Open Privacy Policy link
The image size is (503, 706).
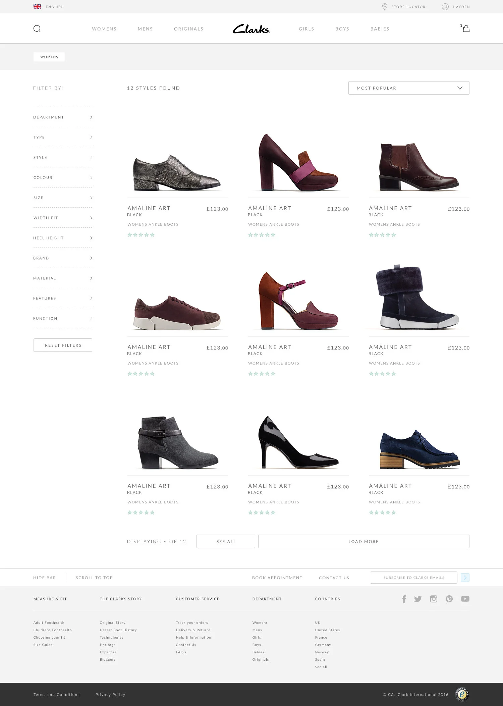[110, 695]
